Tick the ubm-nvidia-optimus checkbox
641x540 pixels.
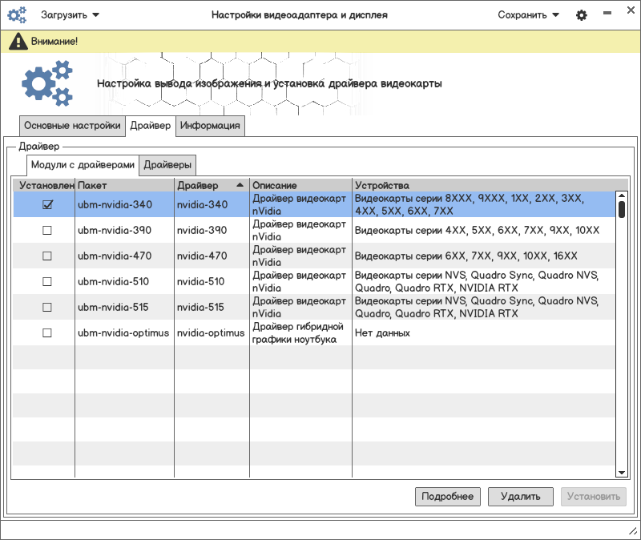click(47, 332)
